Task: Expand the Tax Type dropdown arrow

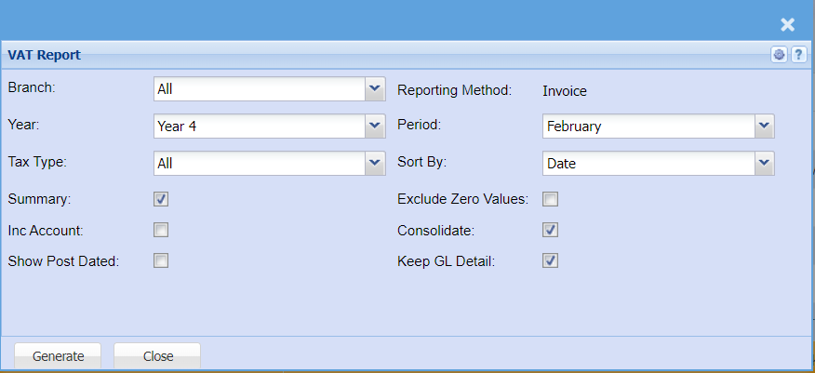Action: pyautogui.click(x=375, y=163)
